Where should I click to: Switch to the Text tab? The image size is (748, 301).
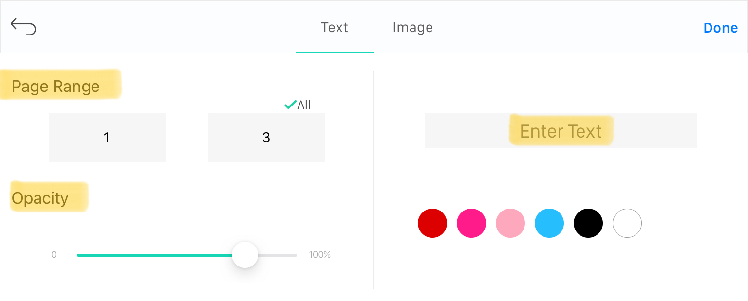coord(335,27)
